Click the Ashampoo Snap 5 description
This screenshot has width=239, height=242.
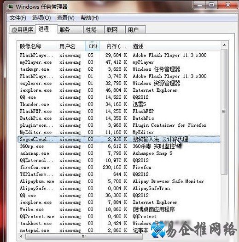pyautogui.click(x=152, y=153)
